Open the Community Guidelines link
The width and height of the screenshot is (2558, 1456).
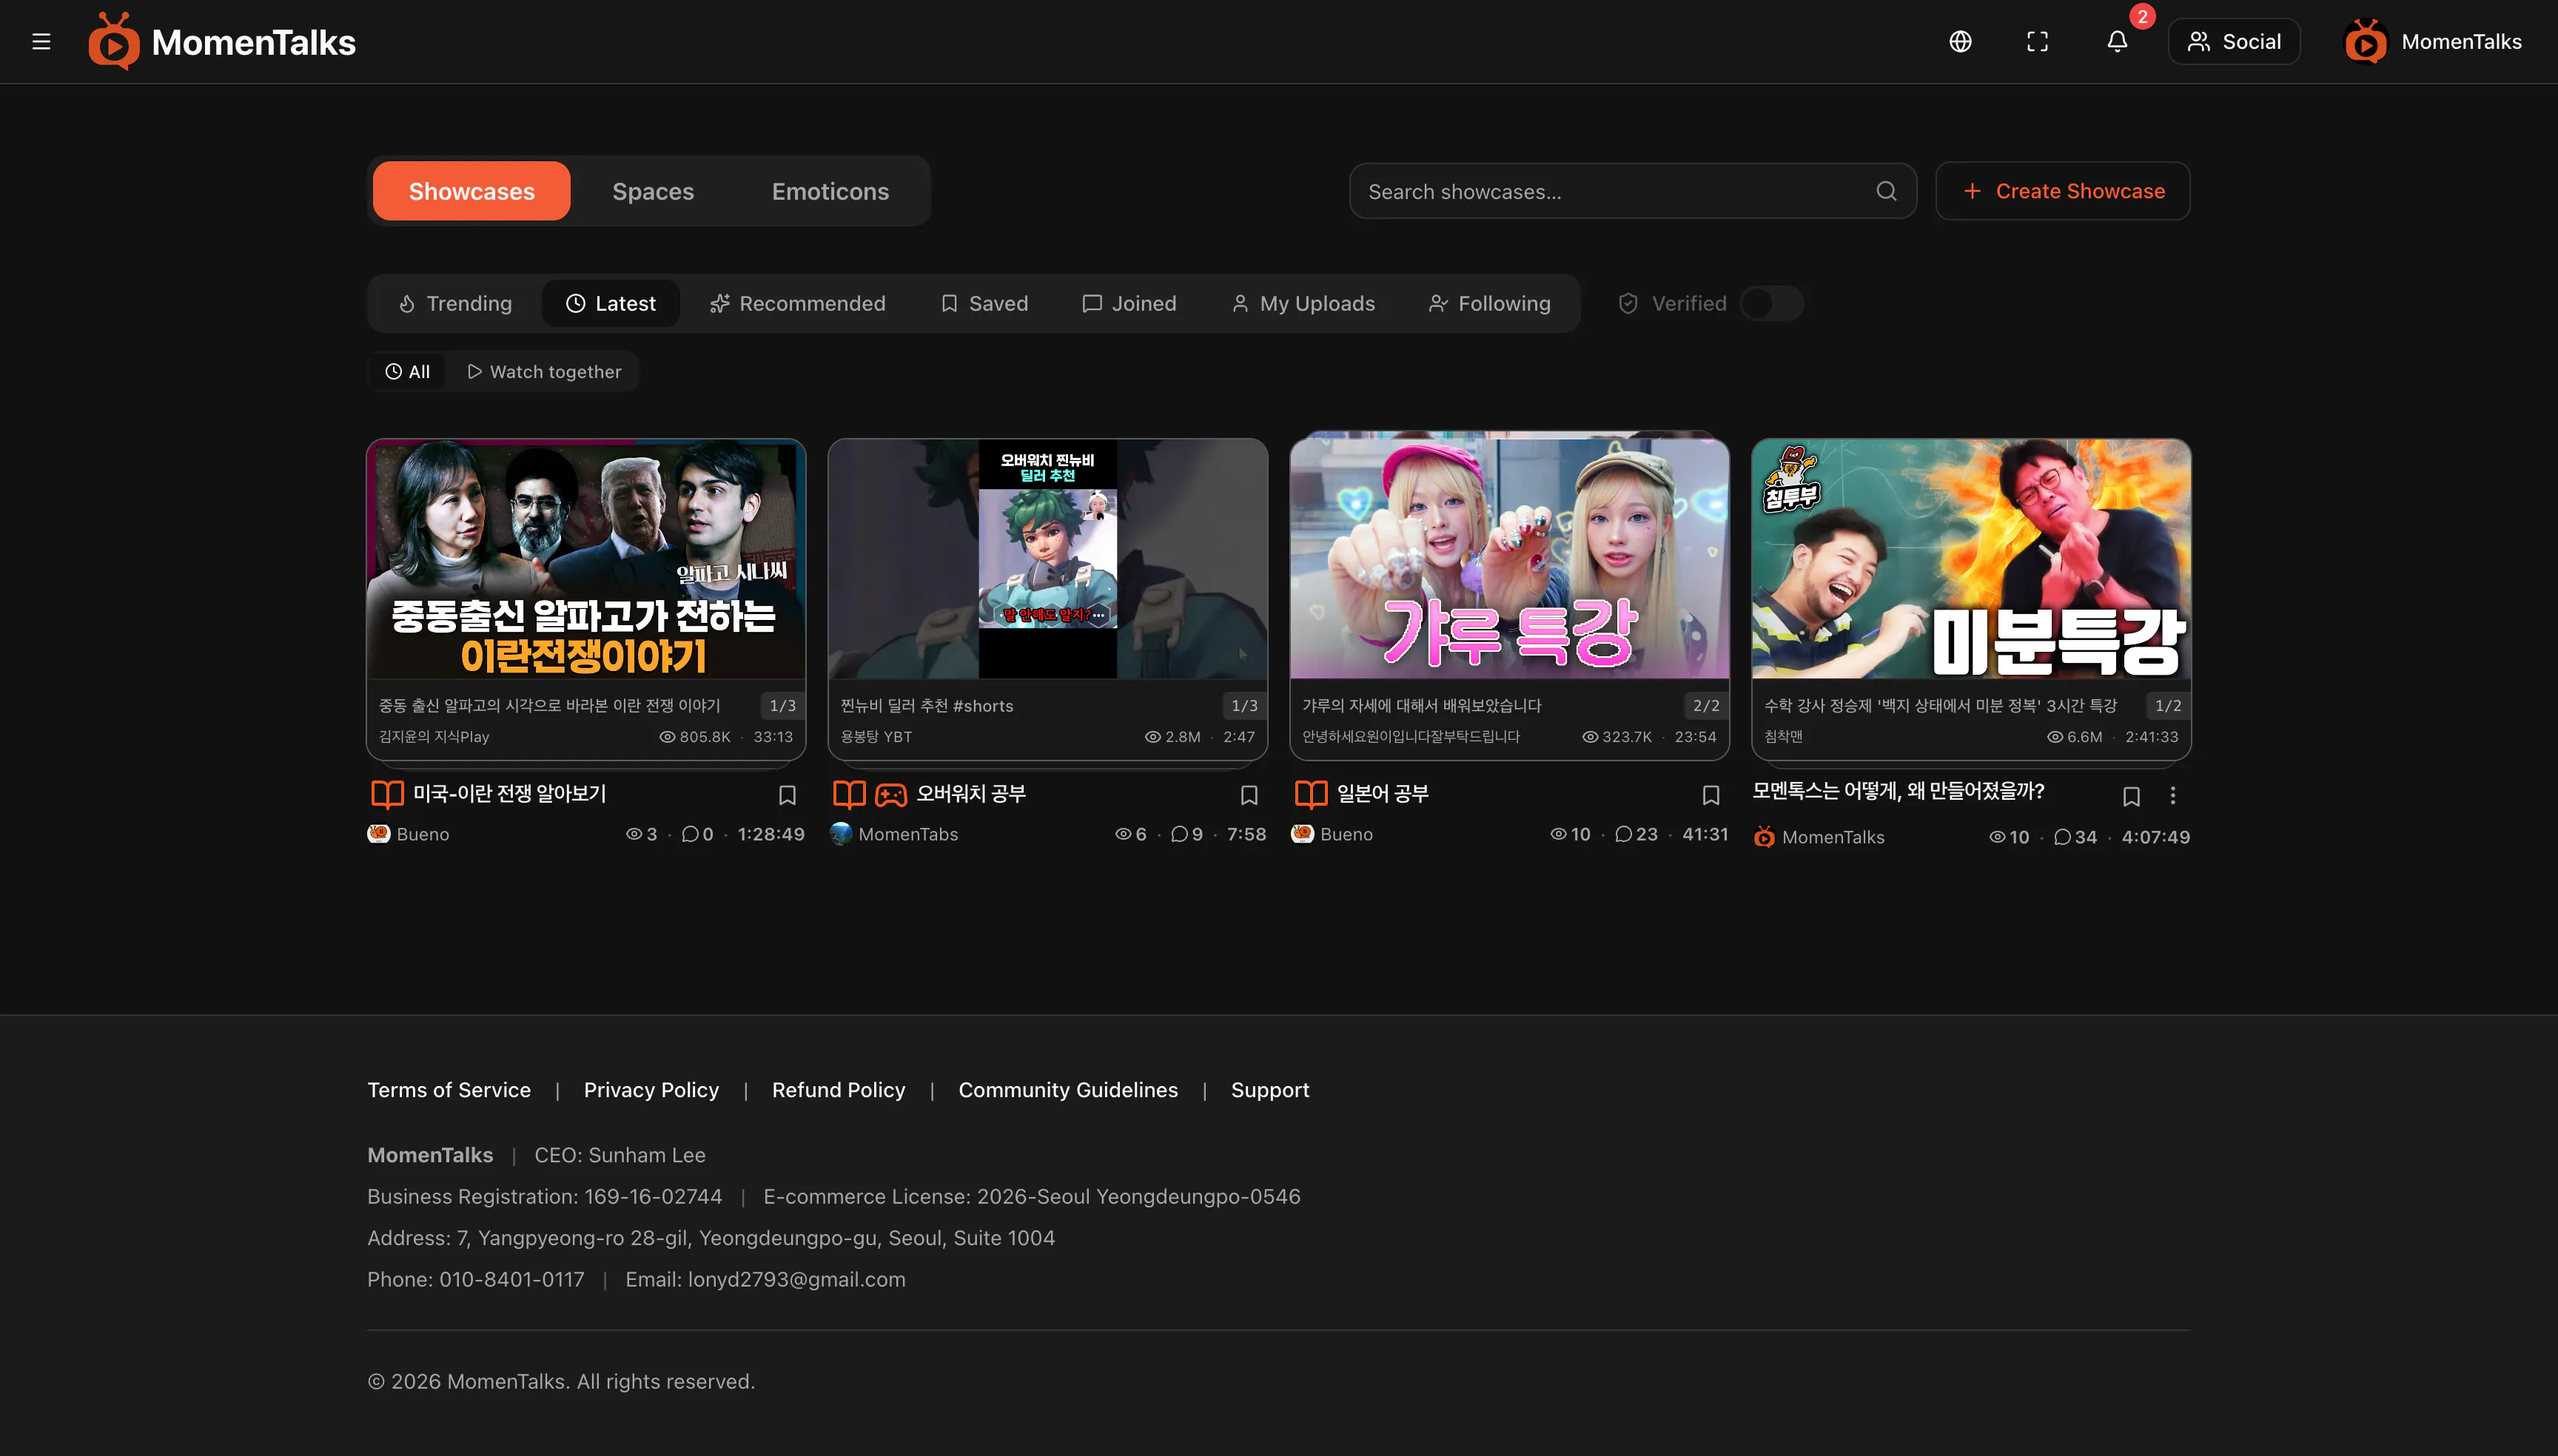(1067, 1090)
